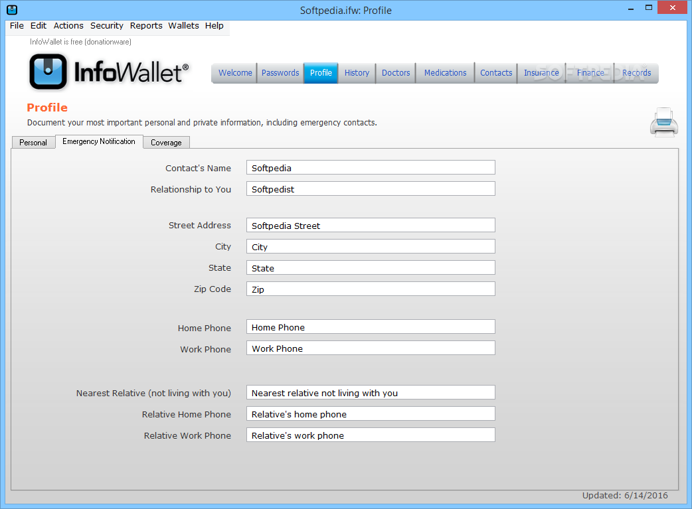Open the Contacts section

point(496,73)
